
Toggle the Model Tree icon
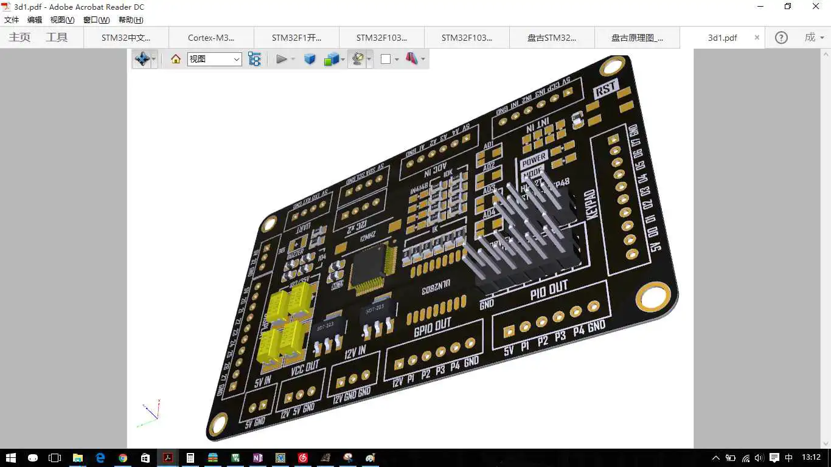point(254,59)
